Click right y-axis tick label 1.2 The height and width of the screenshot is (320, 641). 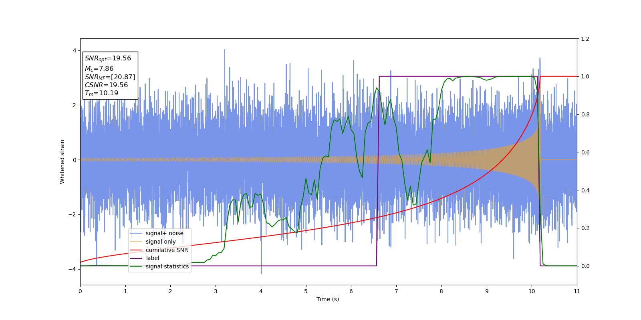tap(585, 39)
